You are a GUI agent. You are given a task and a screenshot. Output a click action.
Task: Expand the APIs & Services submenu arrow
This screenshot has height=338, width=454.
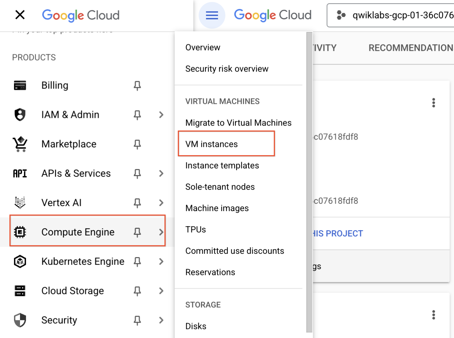click(161, 173)
